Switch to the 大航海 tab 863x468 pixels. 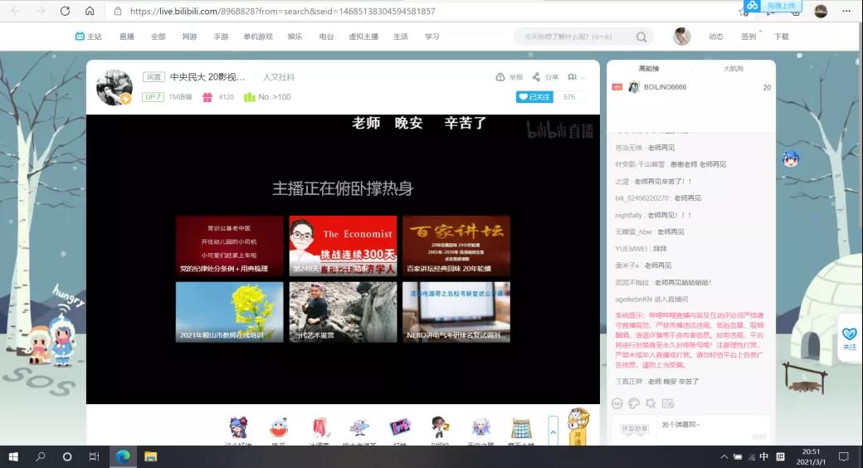pyautogui.click(x=733, y=69)
